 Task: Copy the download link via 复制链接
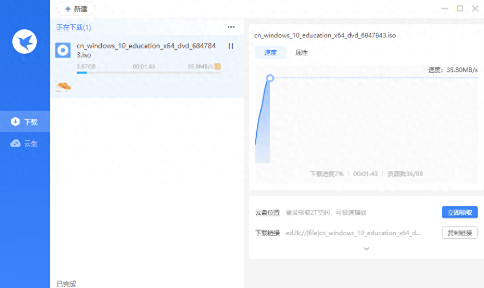[x=460, y=233]
